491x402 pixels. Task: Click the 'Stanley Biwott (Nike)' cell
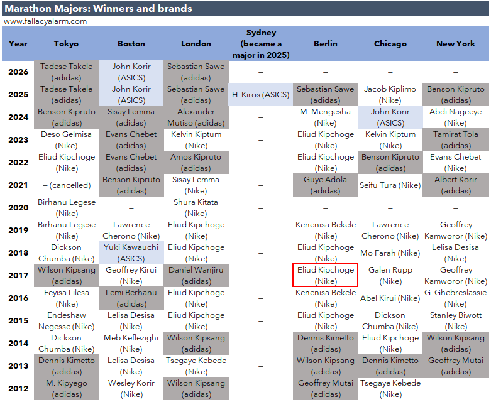456,321
